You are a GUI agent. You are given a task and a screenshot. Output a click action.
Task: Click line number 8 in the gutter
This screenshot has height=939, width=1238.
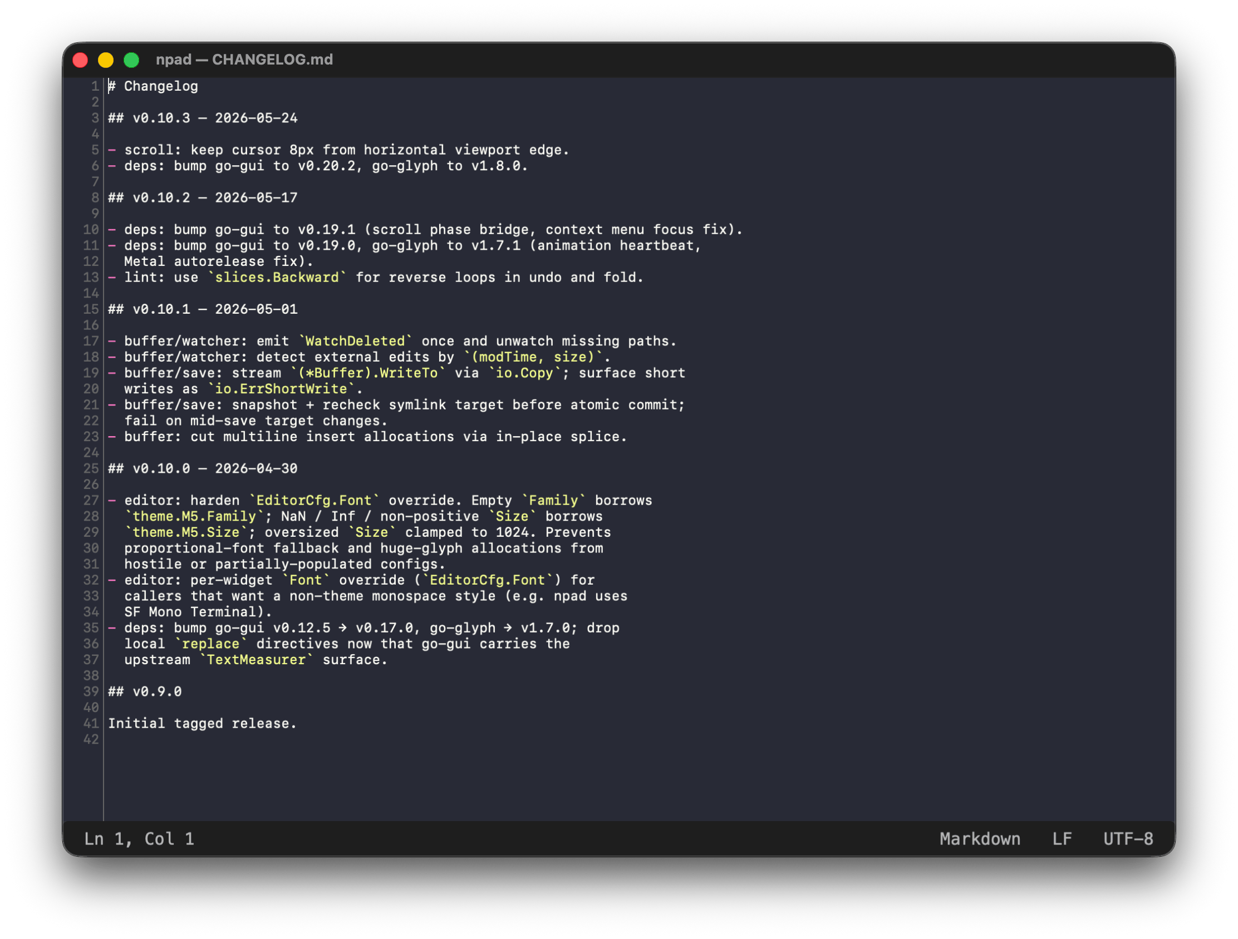click(95, 197)
